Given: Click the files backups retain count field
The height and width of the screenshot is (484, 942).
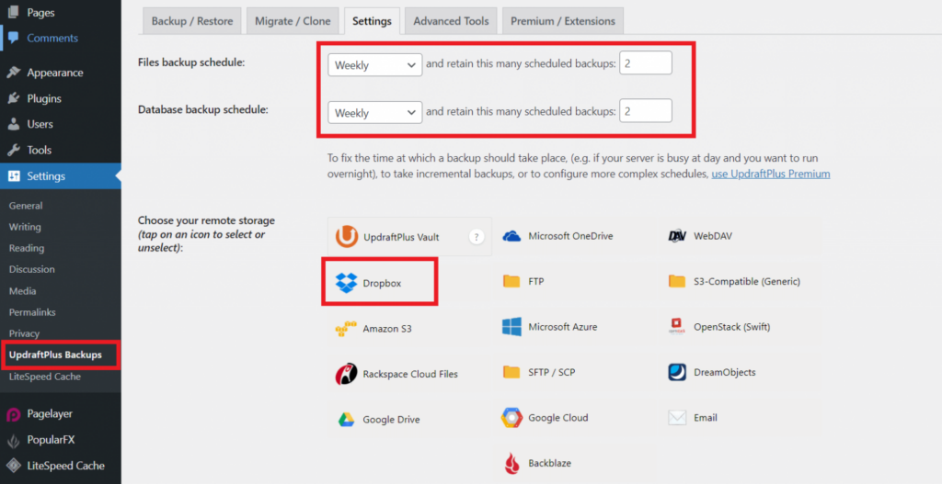Looking at the screenshot, I should pyautogui.click(x=645, y=63).
